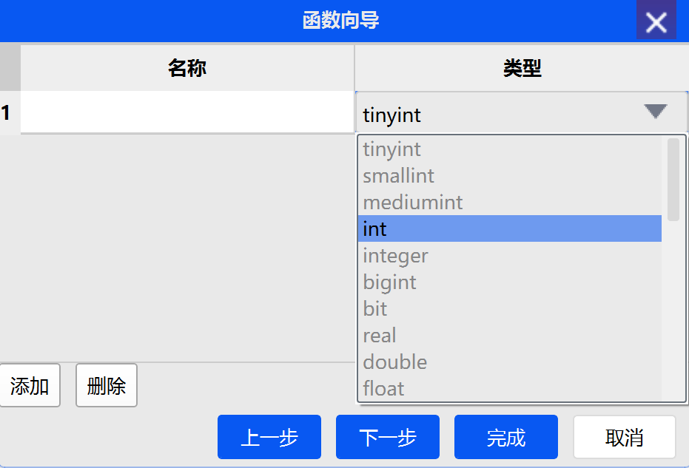Select the highlighted int option

(510, 228)
